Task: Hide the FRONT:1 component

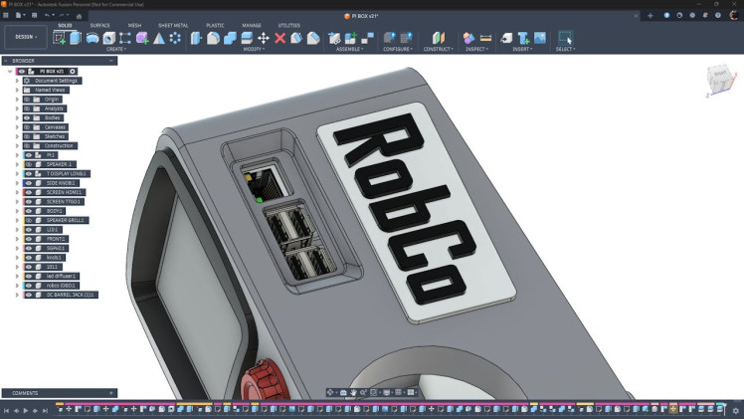Action: (x=29, y=239)
